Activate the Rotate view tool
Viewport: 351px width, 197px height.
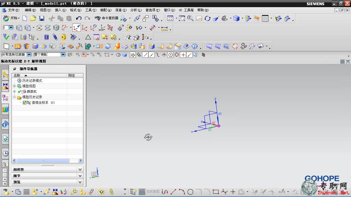click(207, 18)
